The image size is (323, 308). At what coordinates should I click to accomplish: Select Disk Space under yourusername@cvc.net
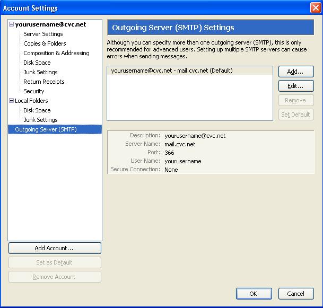[37, 63]
